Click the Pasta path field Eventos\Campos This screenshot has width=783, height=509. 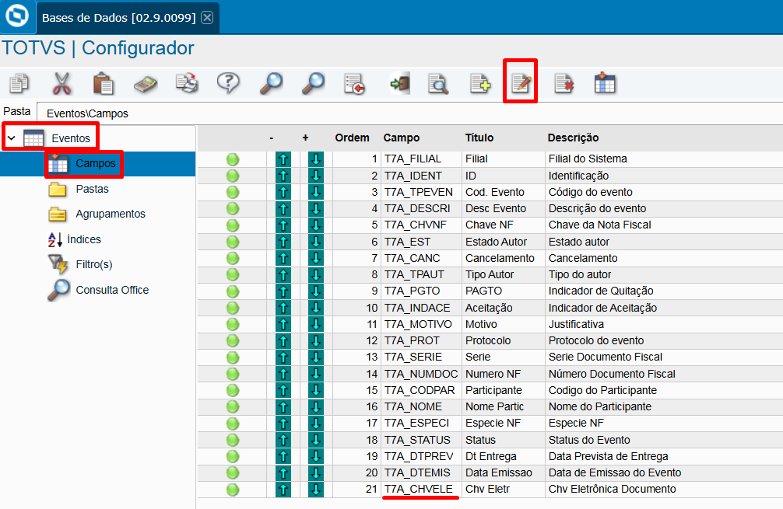409,113
